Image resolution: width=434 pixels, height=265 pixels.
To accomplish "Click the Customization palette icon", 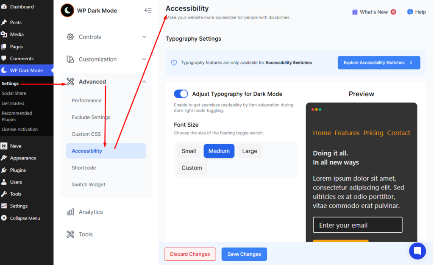I will click(70, 59).
